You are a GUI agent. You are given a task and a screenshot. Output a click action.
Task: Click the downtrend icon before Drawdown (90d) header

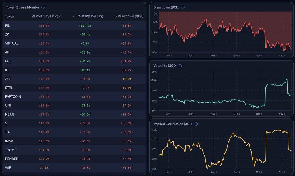(115, 17)
